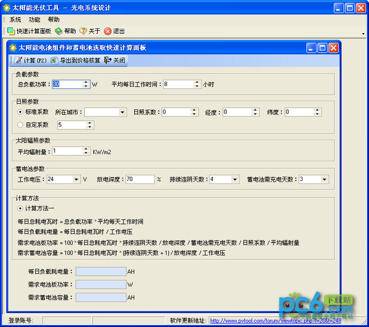Click the sun icon in panel title bar
The image size is (369, 327).
click(x=13, y=47)
